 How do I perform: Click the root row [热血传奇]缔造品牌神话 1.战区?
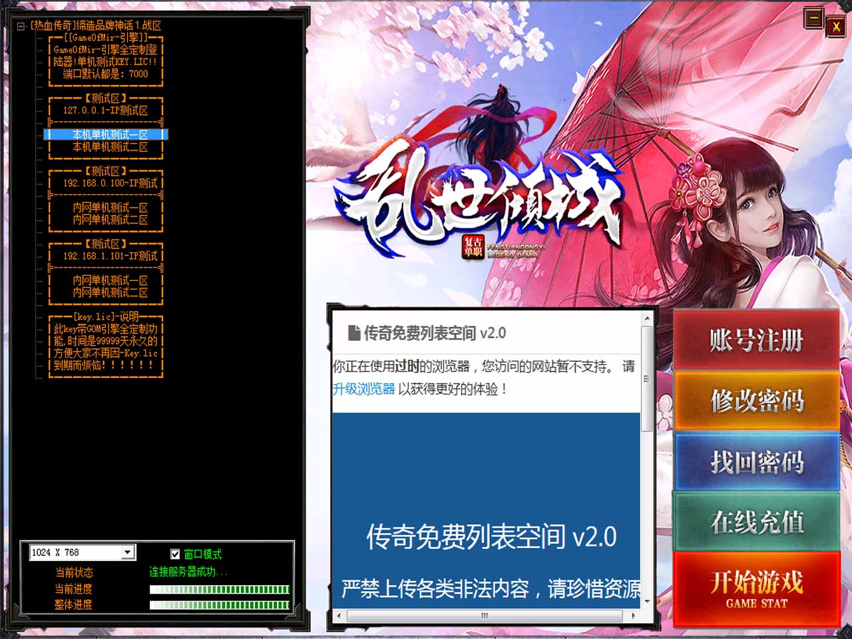coord(96,26)
